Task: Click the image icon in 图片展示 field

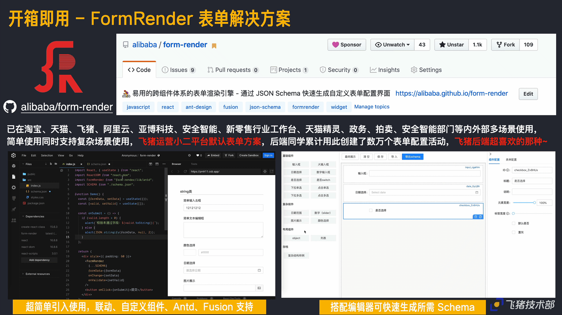Action: (259, 288)
